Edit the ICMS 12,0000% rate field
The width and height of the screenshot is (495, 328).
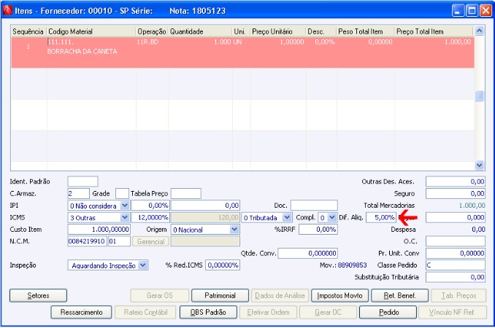pyautogui.click(x=150, y=217)
